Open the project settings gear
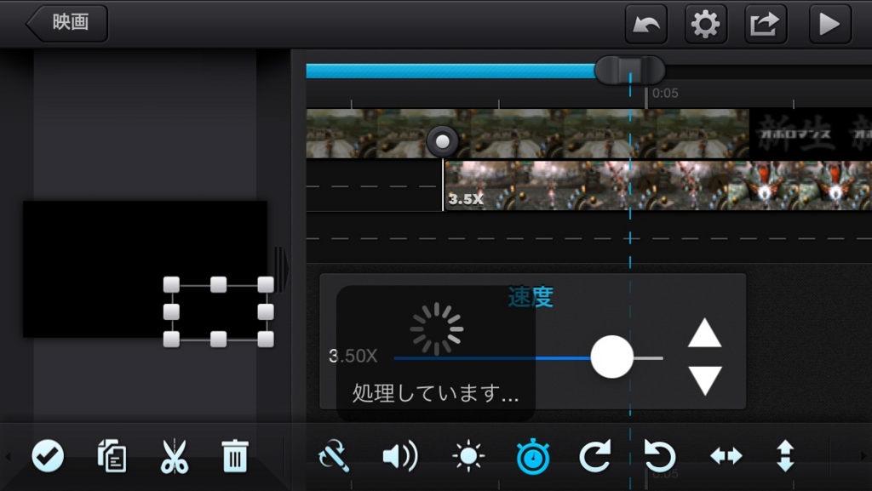This screenshot has width=872, height=491. (x=706, y=24)
